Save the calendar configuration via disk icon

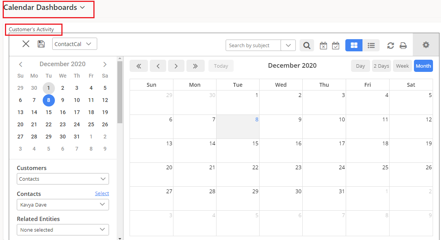pos(41,44)
